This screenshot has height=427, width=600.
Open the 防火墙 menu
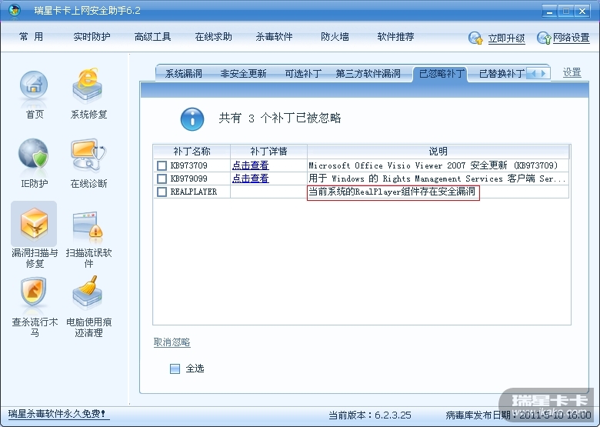click(x=335, y=37)
